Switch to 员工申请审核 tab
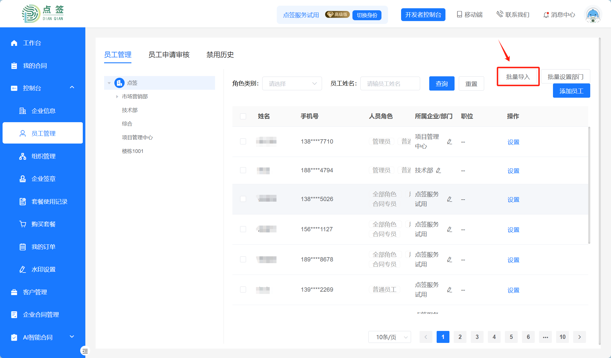This screenshot has height=358, width=611. click(169, 55)
